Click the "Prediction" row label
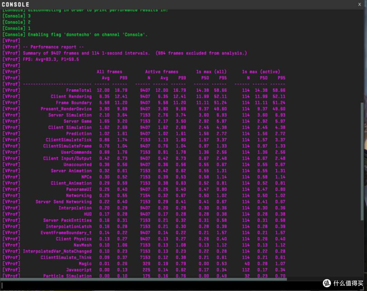The image size is (367, 291). click(x=79, y=134)
